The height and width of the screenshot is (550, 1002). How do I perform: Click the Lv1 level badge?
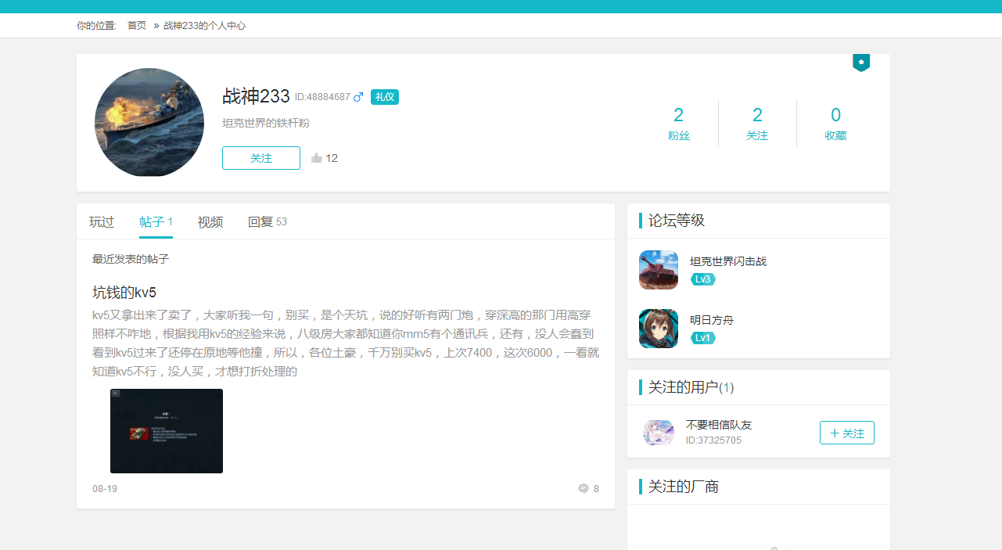tap(702, 338)
